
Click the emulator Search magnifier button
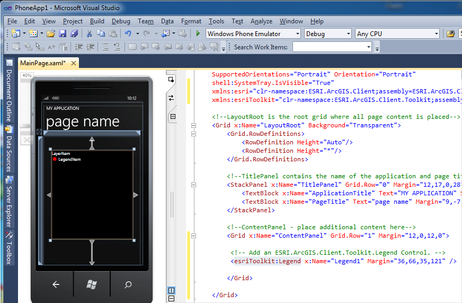(128, 284)
